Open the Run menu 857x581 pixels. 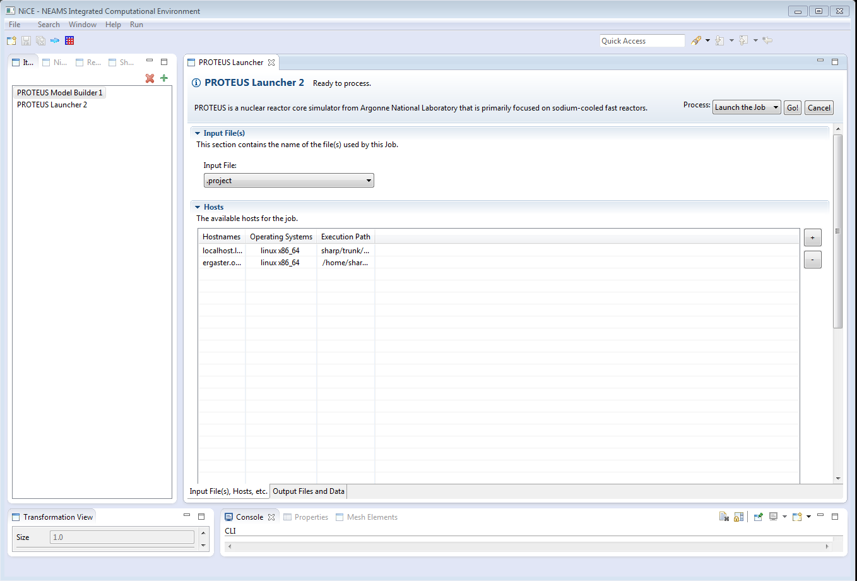(x=136, y=25)
